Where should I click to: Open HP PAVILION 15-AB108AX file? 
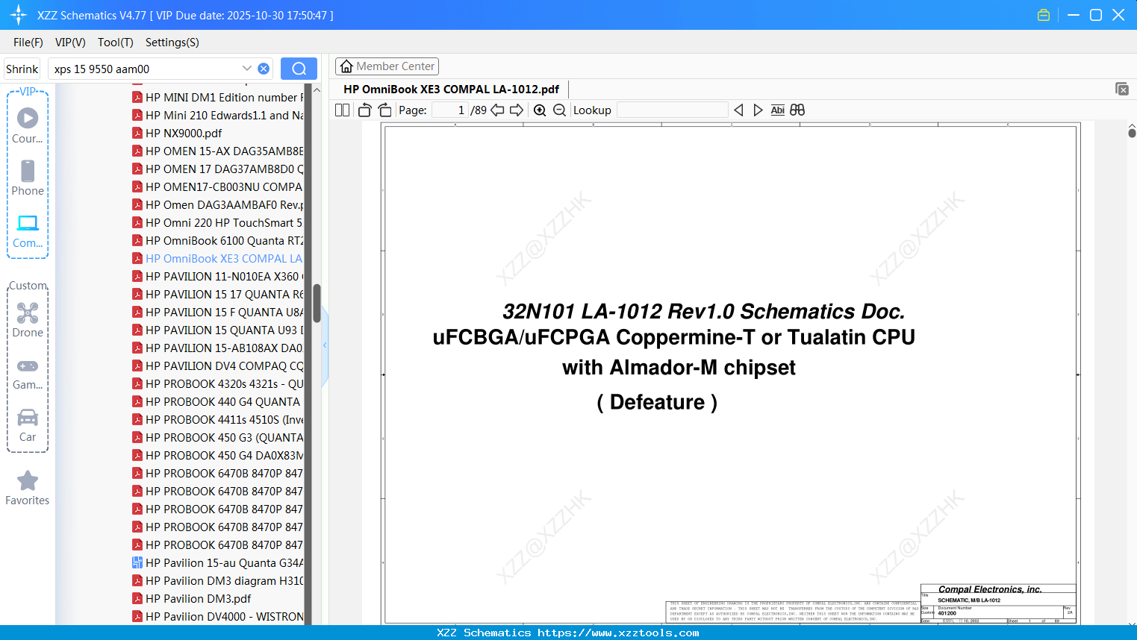pyautogui.click(x=218, y=348)
